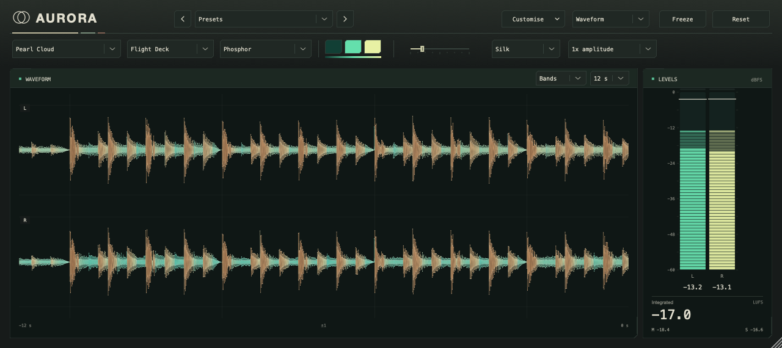Click the -13.1 right peak value
Image resolution: width=782 pixels, height=348 pixels.
[722, 287]
